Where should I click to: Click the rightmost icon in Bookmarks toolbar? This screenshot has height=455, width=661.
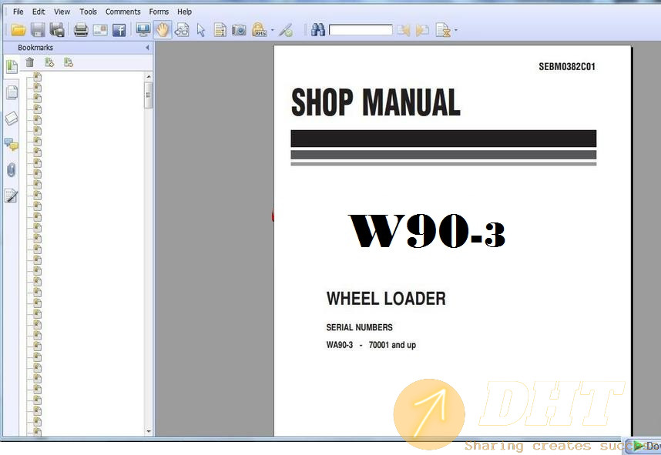(x=69, y=62)
